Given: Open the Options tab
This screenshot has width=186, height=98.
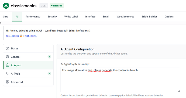Looking at the screenshot, I should [x=169, y=17].
